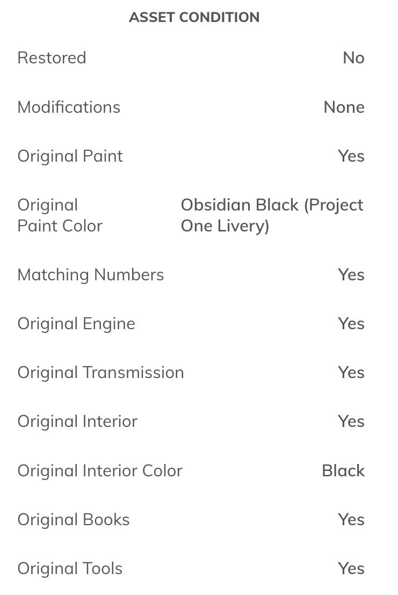This screenshot has width=398, height=595.
Task: Click the Original Transmission label
Action: [100, 373]
